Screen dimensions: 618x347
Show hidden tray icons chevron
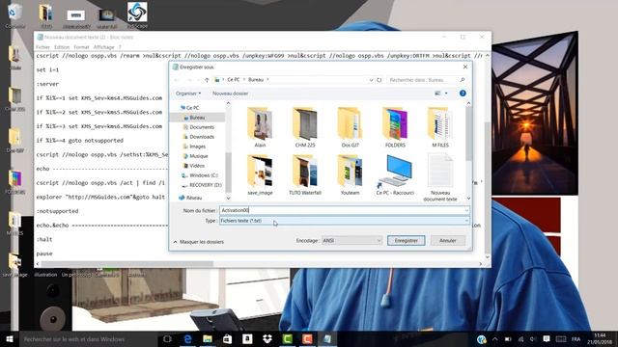coord(495,339)
